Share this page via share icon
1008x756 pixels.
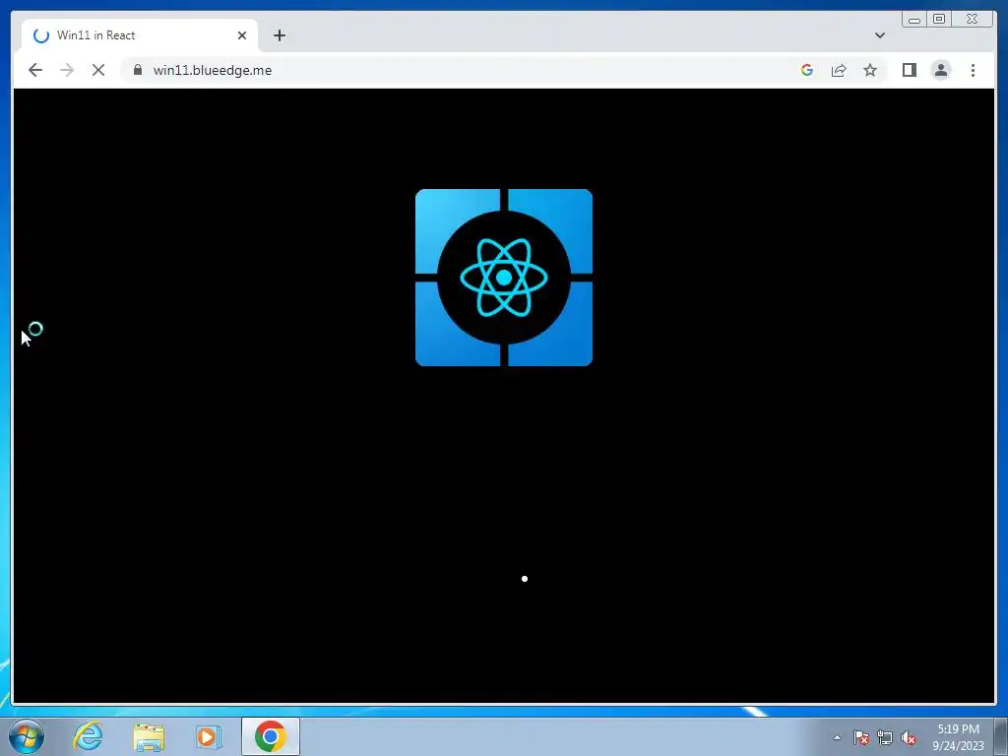tap(839, 70)
